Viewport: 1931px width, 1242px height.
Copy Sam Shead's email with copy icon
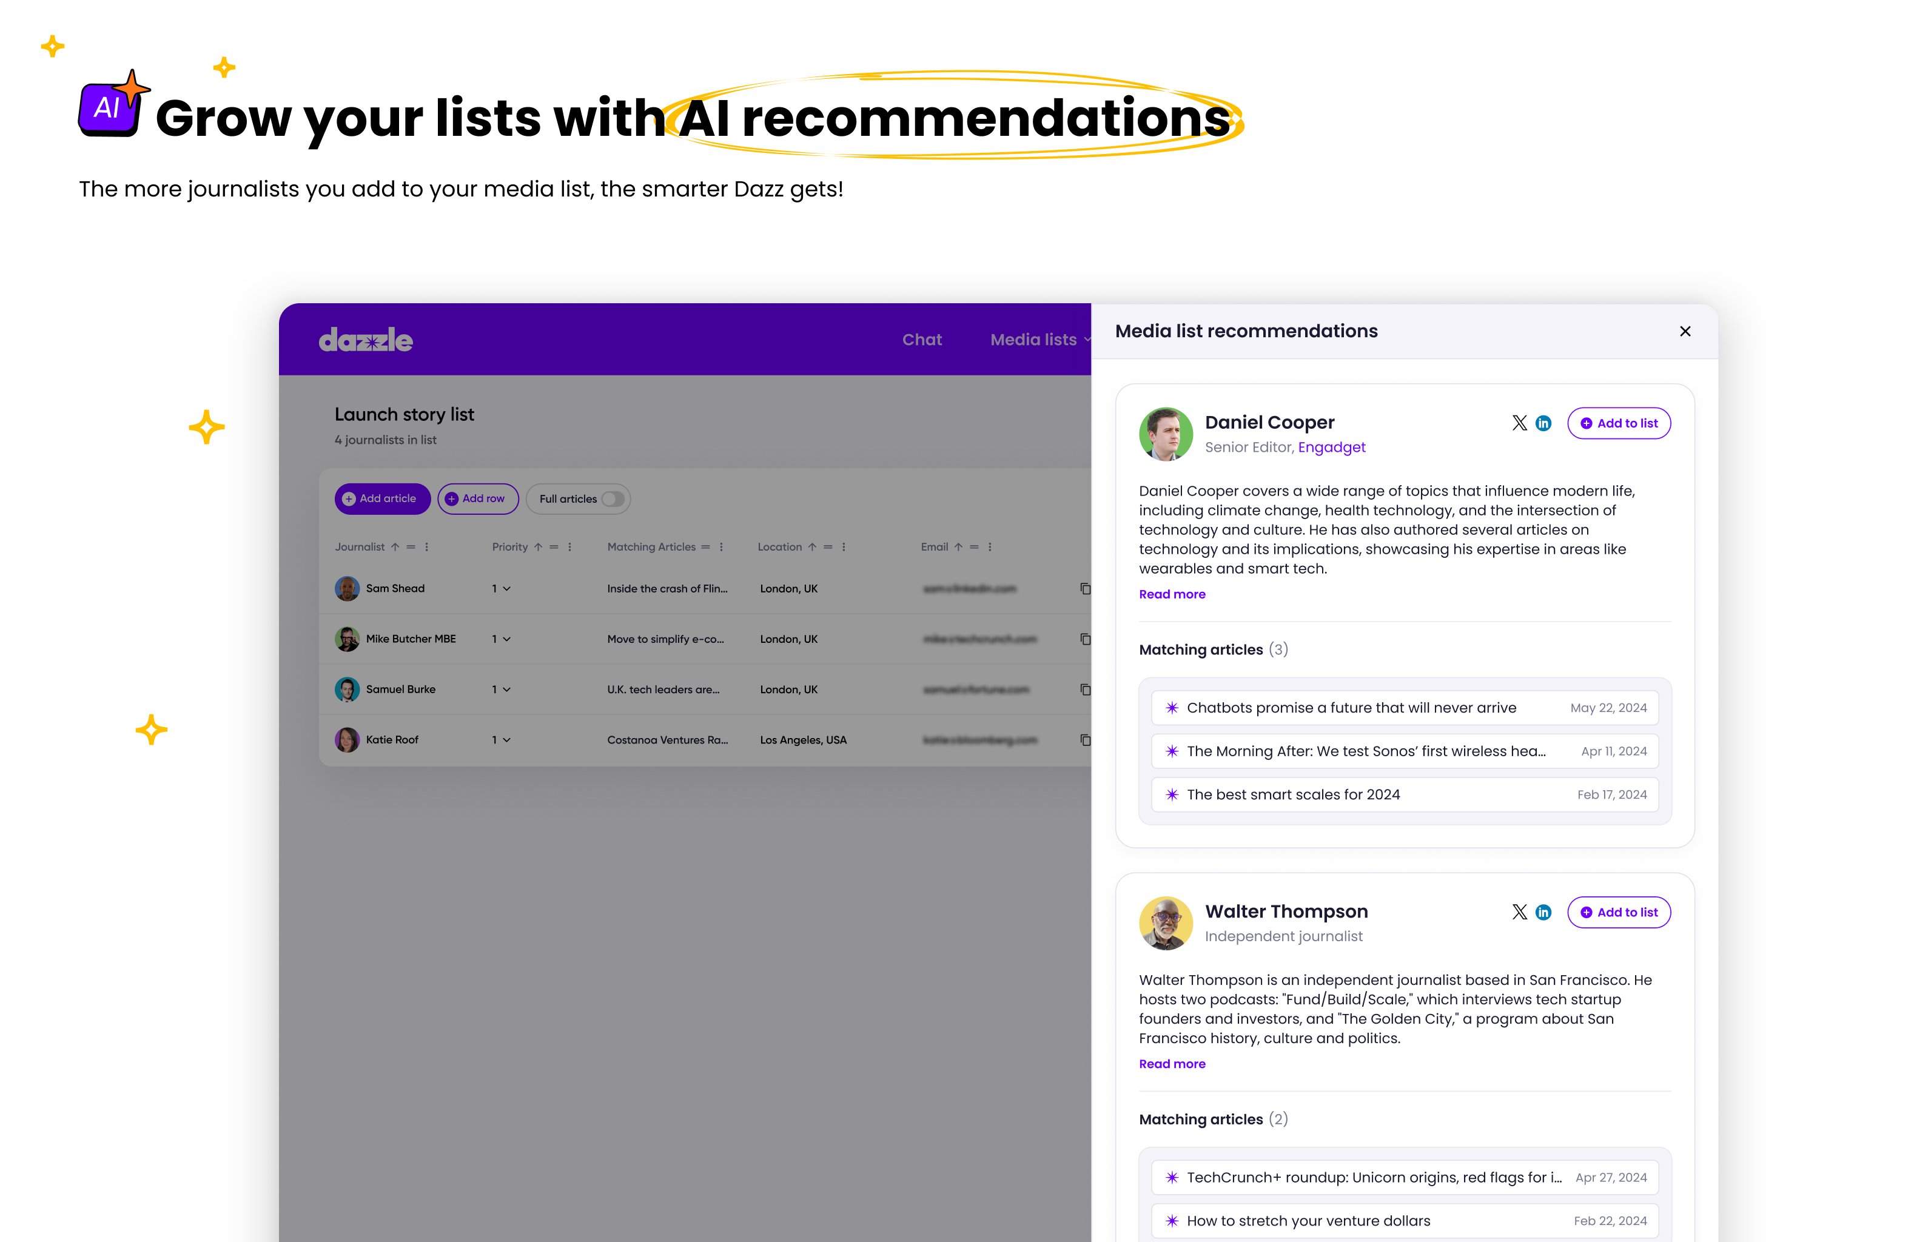click(x=1085, y=589)
